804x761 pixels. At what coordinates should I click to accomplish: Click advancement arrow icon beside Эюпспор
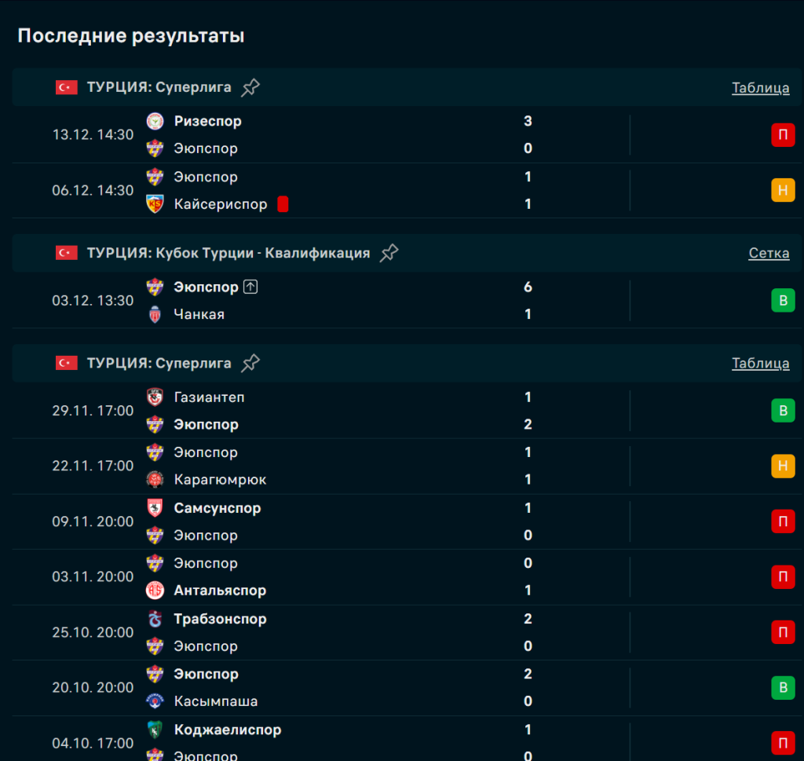(250, 287)
